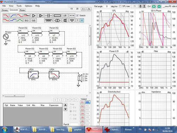The image size is (177, 133).
Task: Add a capacitor component
Action: pyautogui.click(x=48, y=16)
